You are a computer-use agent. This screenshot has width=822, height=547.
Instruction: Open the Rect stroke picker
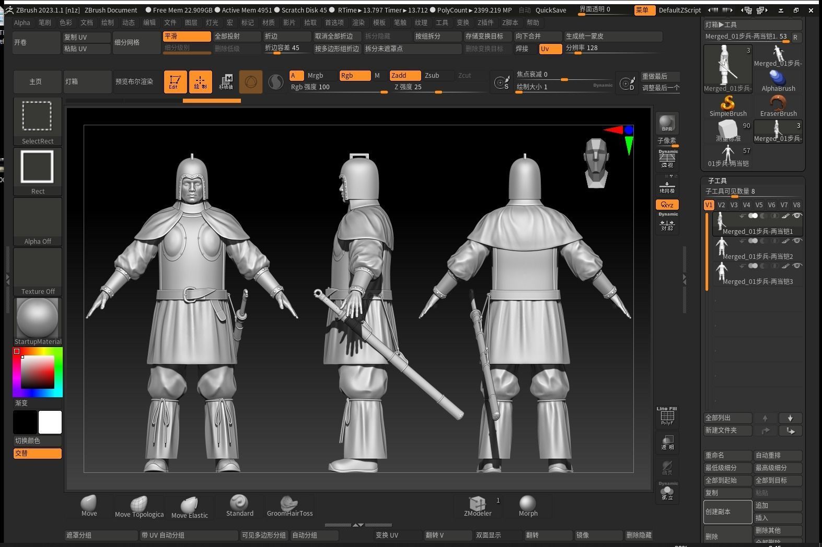[x=38, y=171]
